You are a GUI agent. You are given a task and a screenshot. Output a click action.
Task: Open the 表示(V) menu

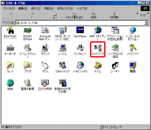coord(36,9)
